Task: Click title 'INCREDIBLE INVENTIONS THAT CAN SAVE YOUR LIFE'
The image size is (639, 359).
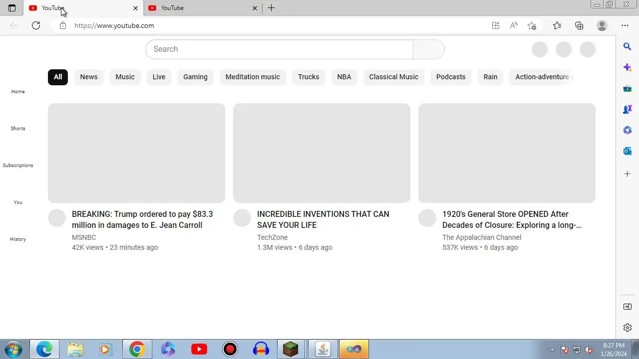Action: [x=323, y=219]
